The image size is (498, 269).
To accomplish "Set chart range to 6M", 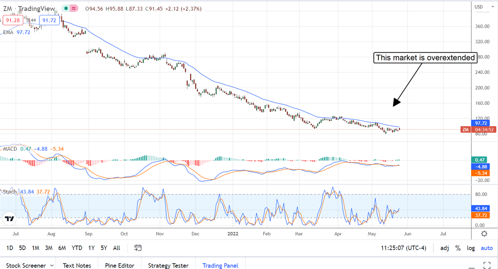I will click(x=62, y=248).
